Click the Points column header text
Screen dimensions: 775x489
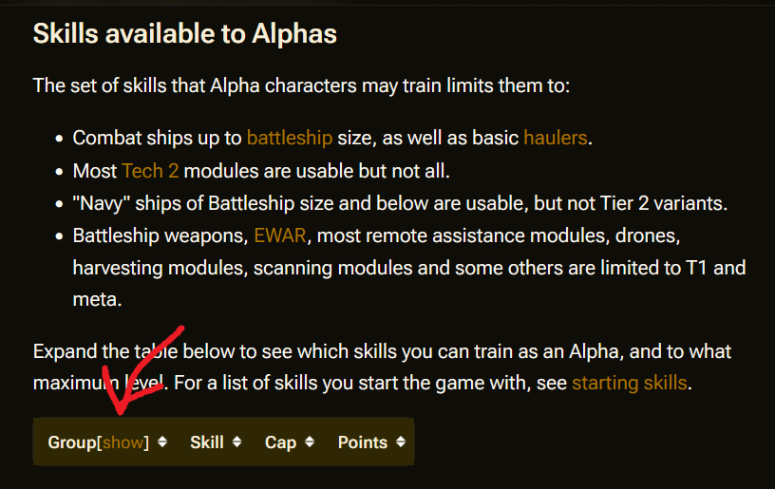[x=362, y=442]
